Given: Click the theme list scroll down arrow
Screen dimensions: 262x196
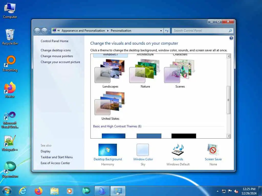Looking at the screenshot, I should pyautogui.click(x=228, y=136).
